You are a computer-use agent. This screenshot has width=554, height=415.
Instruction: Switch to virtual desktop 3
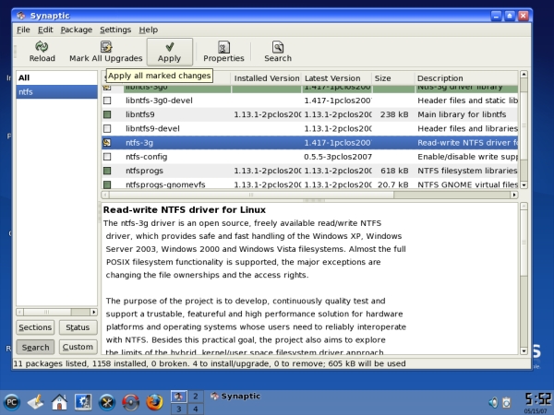(179, 409)
